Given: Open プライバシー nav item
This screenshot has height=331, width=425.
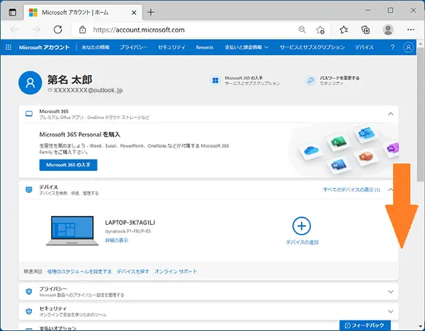Looking at the screenshot, I should click(x=134, y=47).
